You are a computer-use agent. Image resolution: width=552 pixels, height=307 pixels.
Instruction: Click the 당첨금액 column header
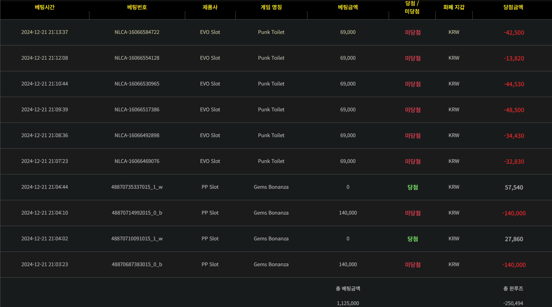513,7
